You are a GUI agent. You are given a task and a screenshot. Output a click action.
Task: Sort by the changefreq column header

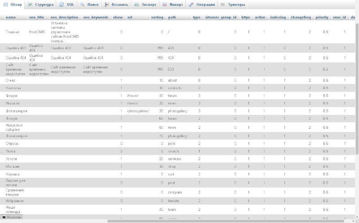pos(300,17)
